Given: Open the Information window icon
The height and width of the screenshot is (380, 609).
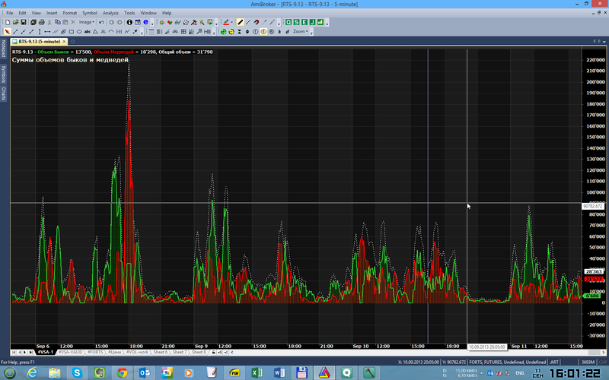Looking at the screenshot, I should pyautogui.click(x=129, y=22).
